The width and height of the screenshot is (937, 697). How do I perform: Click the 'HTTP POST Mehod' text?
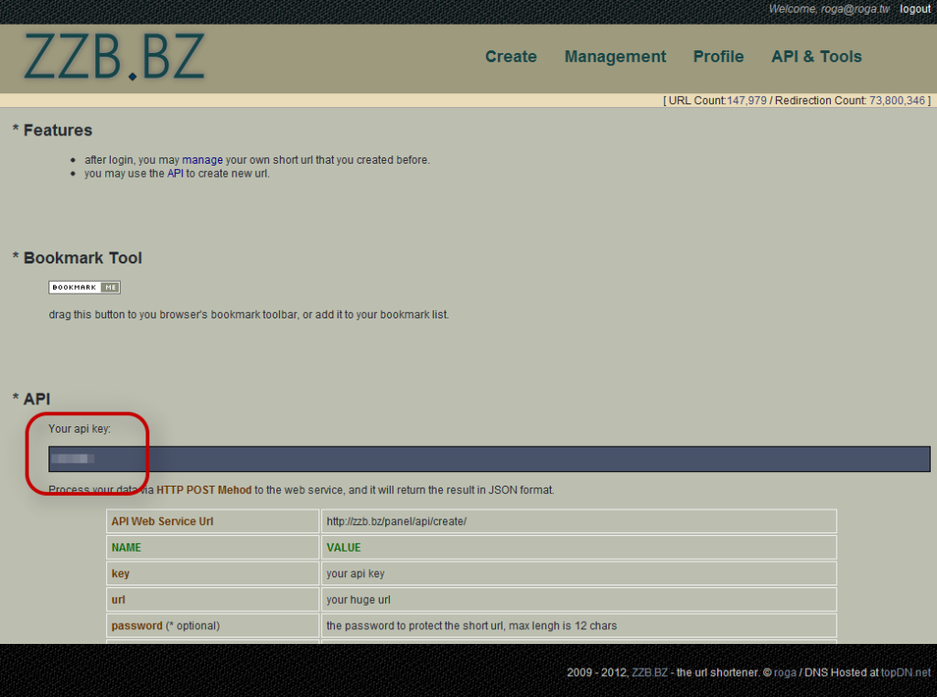coord(204,490)
